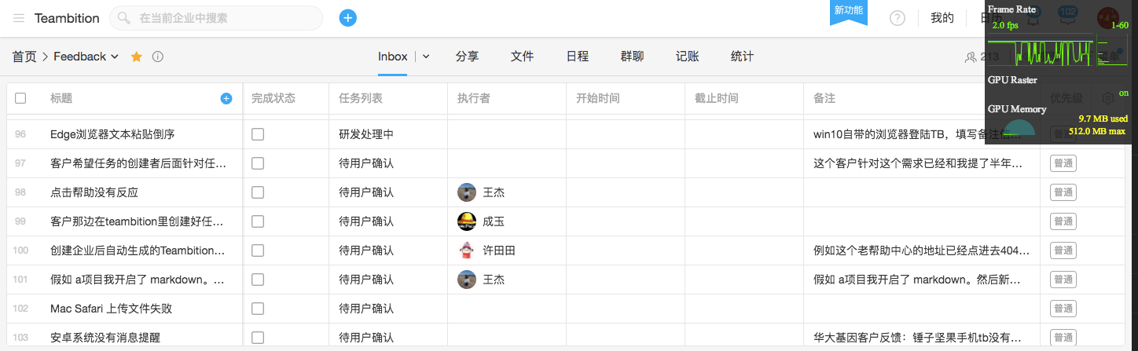This screenshot has height=351, width=1138.
Task: Click 普通 priority tag in row 102
Action: 1063,309
